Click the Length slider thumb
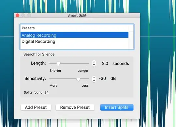 click(x=58, y=64)
